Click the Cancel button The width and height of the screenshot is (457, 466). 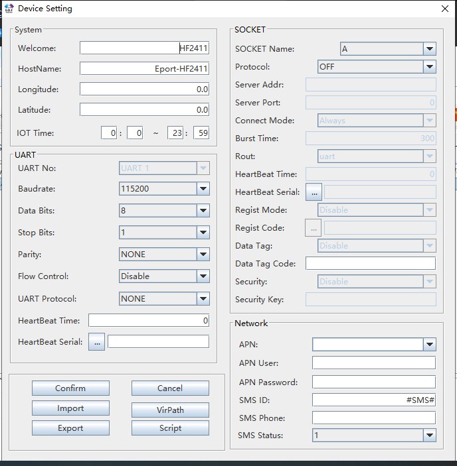click(x=170, y=388)
